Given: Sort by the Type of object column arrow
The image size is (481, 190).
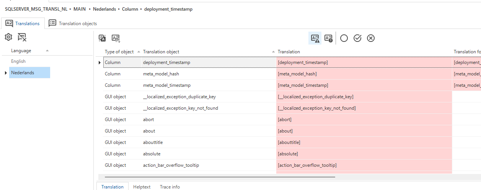Looking at the screenshot, I should 139,51.
